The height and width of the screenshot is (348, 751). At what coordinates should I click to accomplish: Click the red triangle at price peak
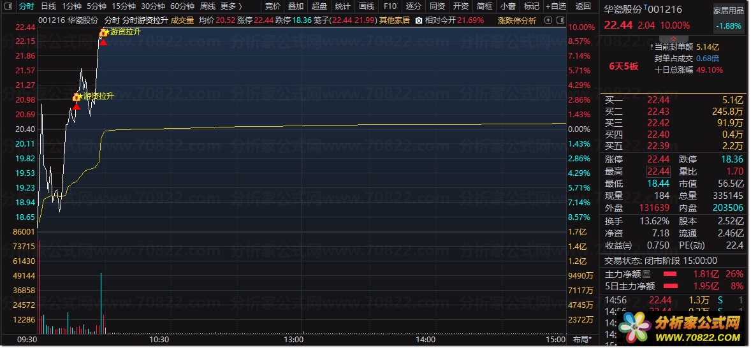(x=103, y=42)
